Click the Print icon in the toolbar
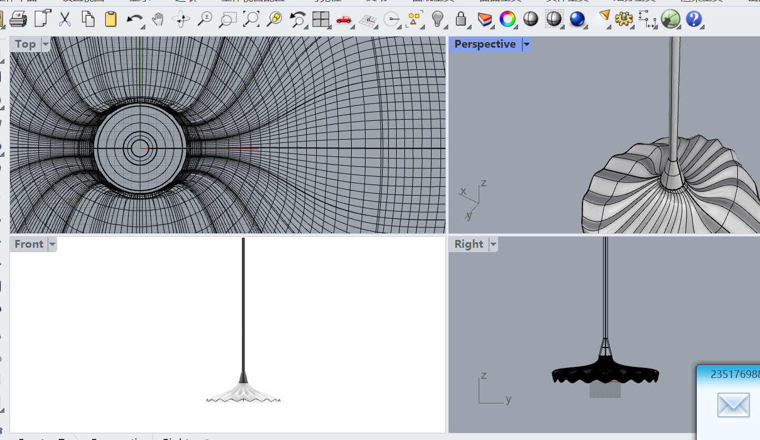760x440 pixels. point(18,19)
